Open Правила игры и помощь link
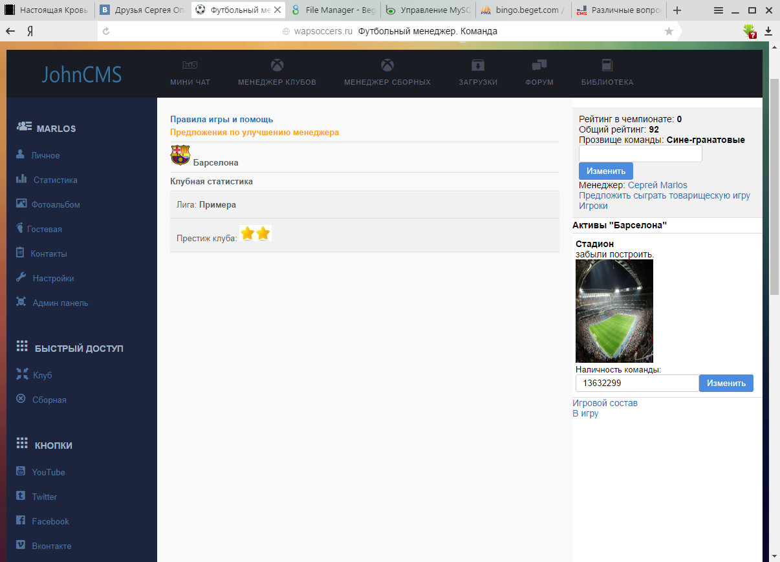Image resolution: width=780 pixels, height=562 pixels. (x=222, y=119)
